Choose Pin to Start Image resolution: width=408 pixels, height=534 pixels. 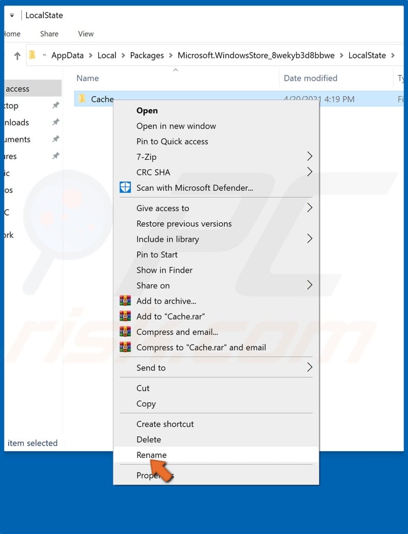tap(157, 254)
